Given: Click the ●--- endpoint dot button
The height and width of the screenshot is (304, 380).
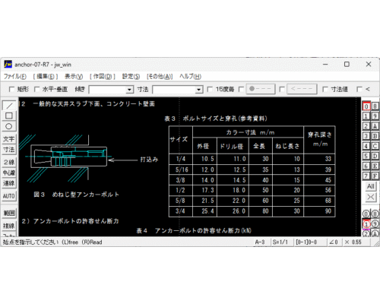Looking at the screenshot, I should coord(261,89).
